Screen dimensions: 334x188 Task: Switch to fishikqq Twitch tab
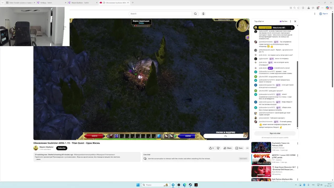(51, 3)
